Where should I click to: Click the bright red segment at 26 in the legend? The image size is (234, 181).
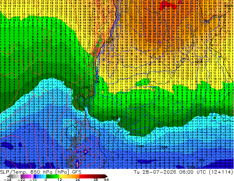point(80,176)
